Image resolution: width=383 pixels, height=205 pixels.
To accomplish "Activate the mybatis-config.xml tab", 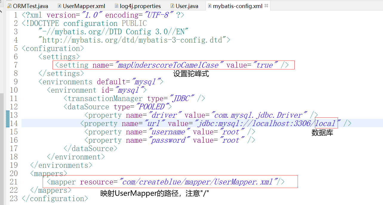I will coord(237,6).
